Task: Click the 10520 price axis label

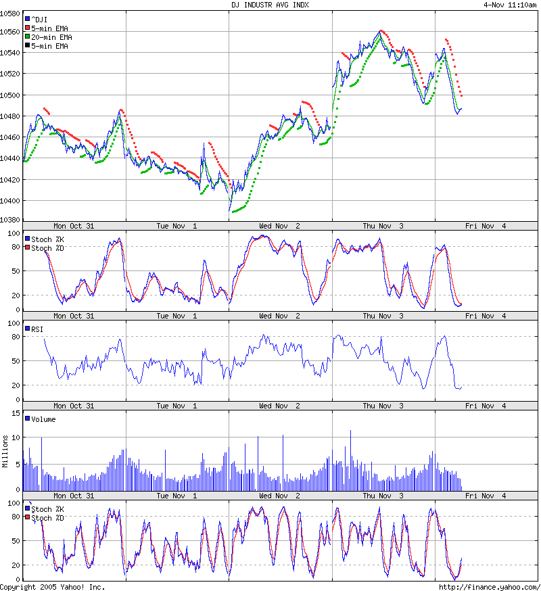Action: (x=9, y=74)
